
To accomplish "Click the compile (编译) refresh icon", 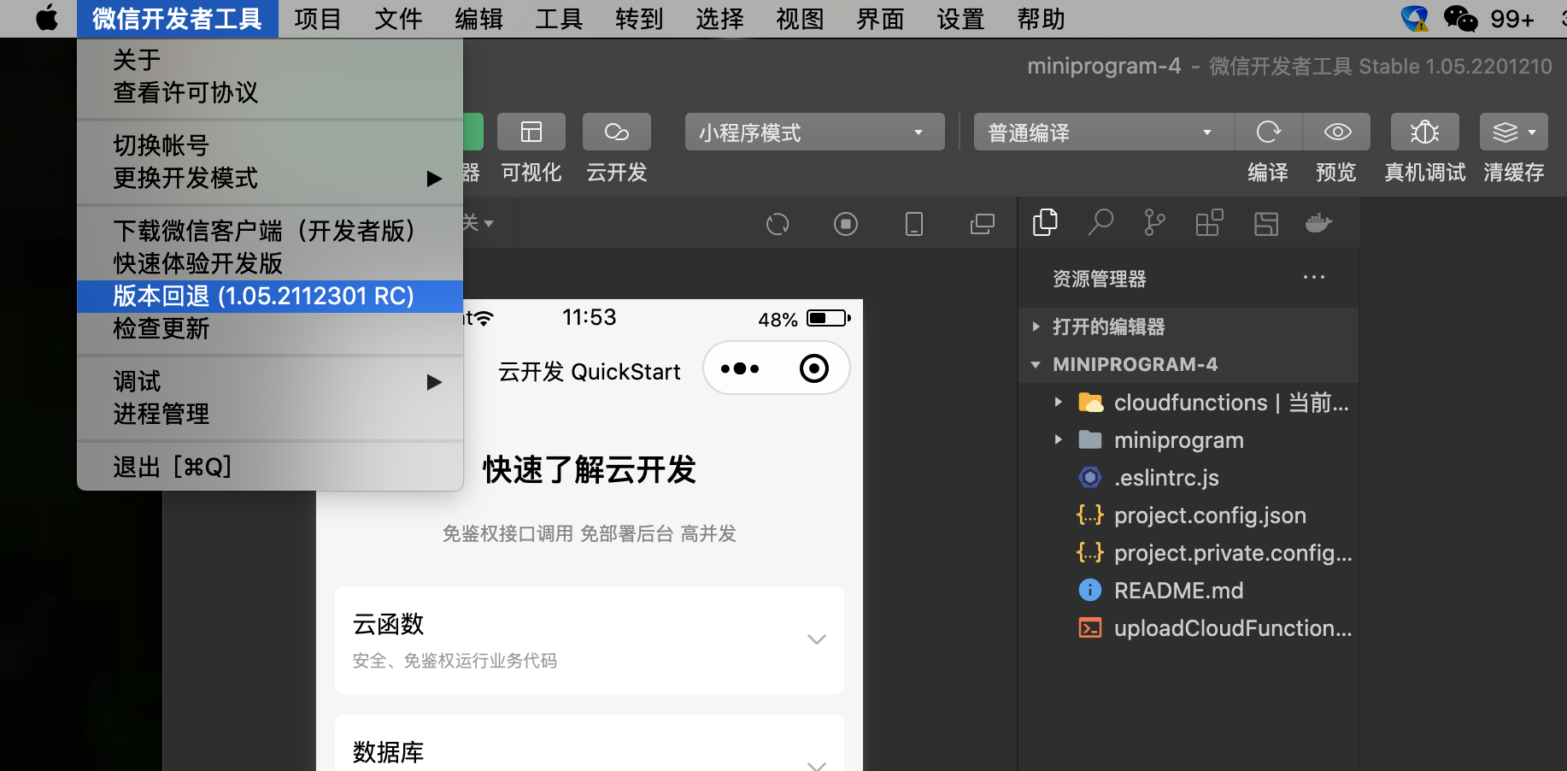I will [x=1269, y=132].
